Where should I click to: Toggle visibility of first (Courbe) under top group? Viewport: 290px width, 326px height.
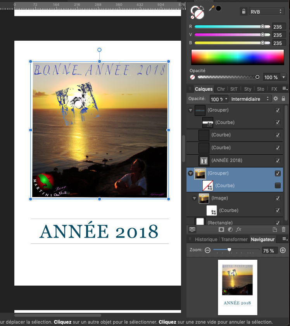[x=278, y=122]
